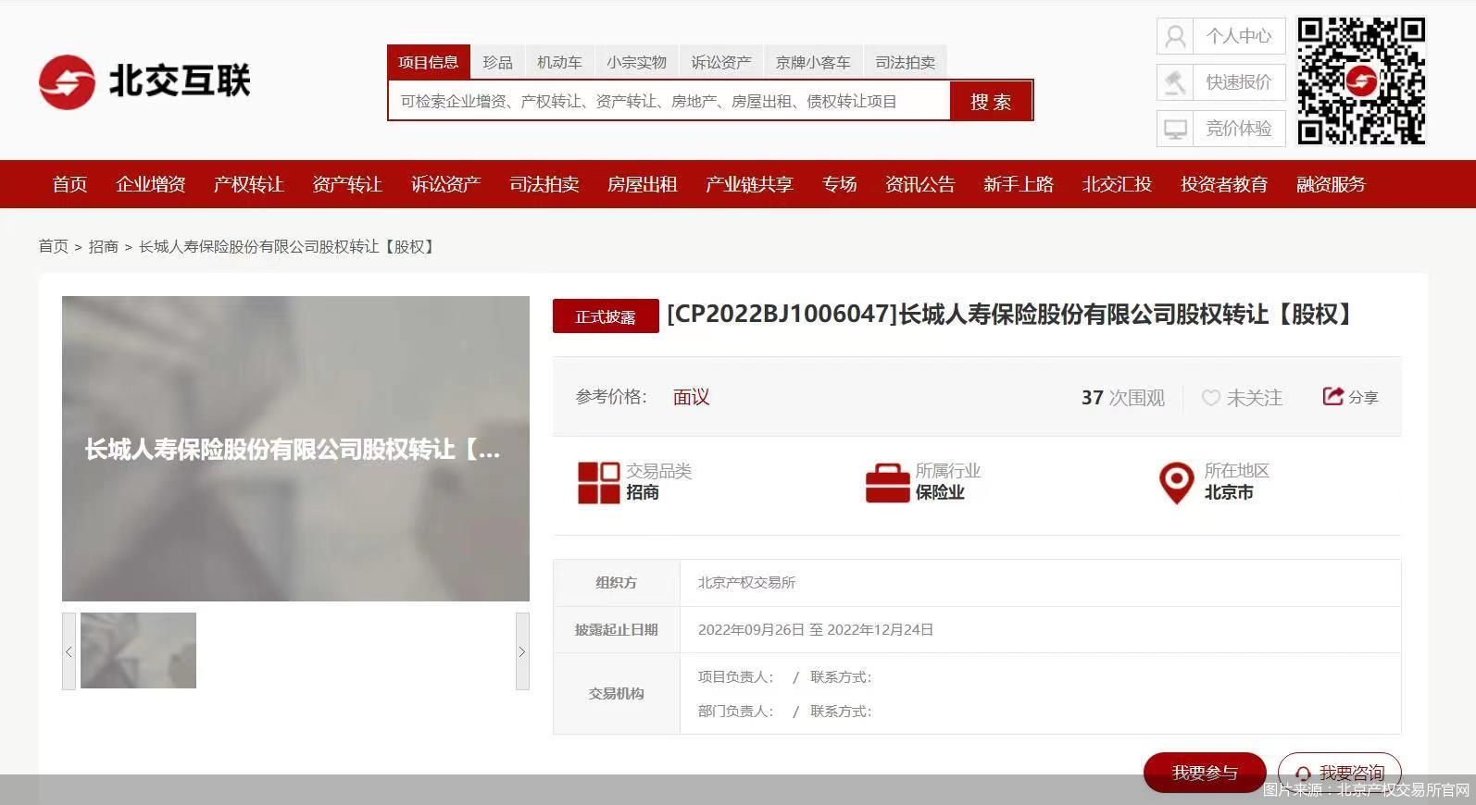Open 诉讼资产 in the red navigation bar
Viewport: 1476px width, 805px height.
click(x=445, y=184)
